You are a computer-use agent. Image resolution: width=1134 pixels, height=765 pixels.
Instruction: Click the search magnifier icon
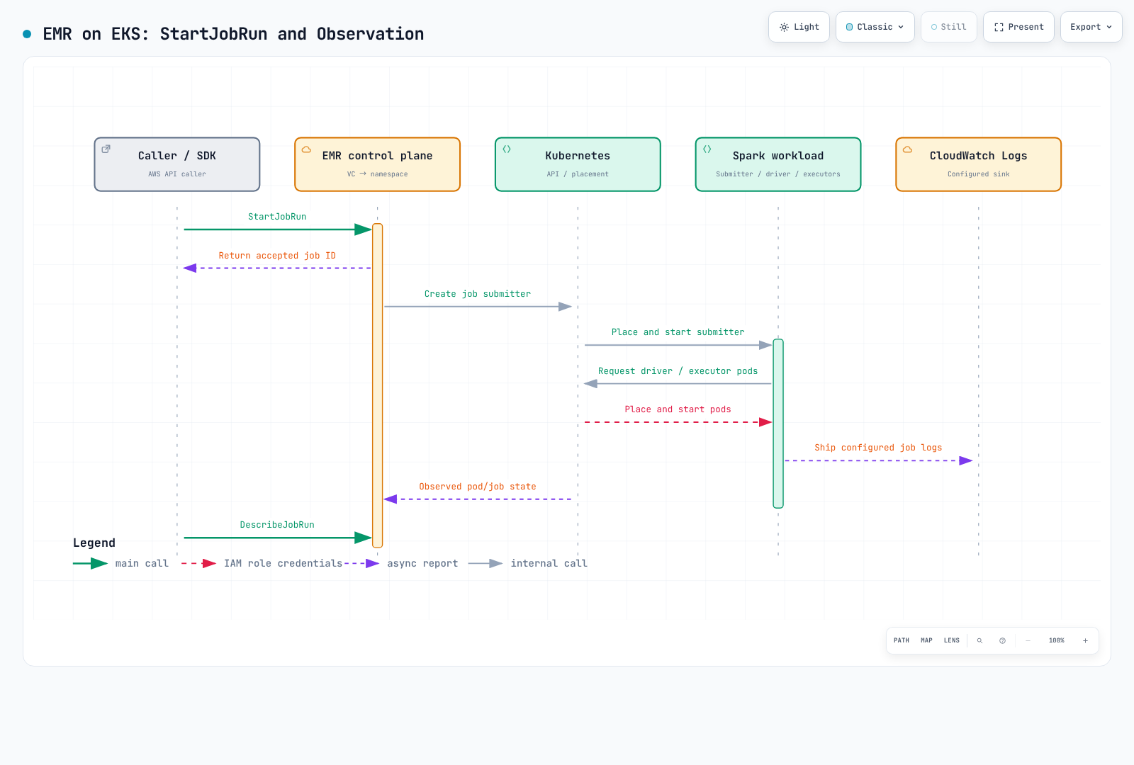tap(979, 640)
